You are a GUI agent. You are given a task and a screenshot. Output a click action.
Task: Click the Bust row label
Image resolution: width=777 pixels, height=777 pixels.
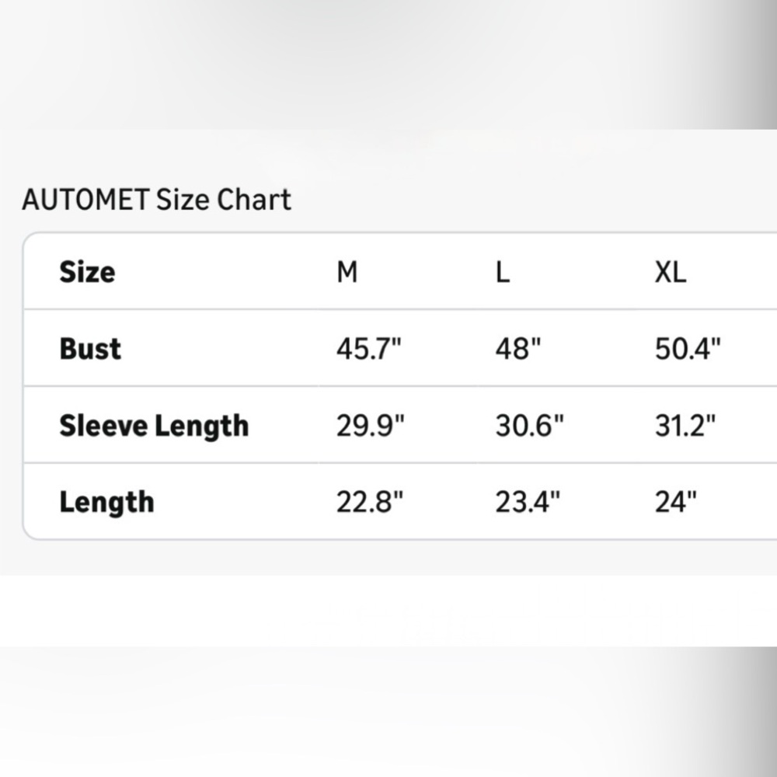coord(90,349)
